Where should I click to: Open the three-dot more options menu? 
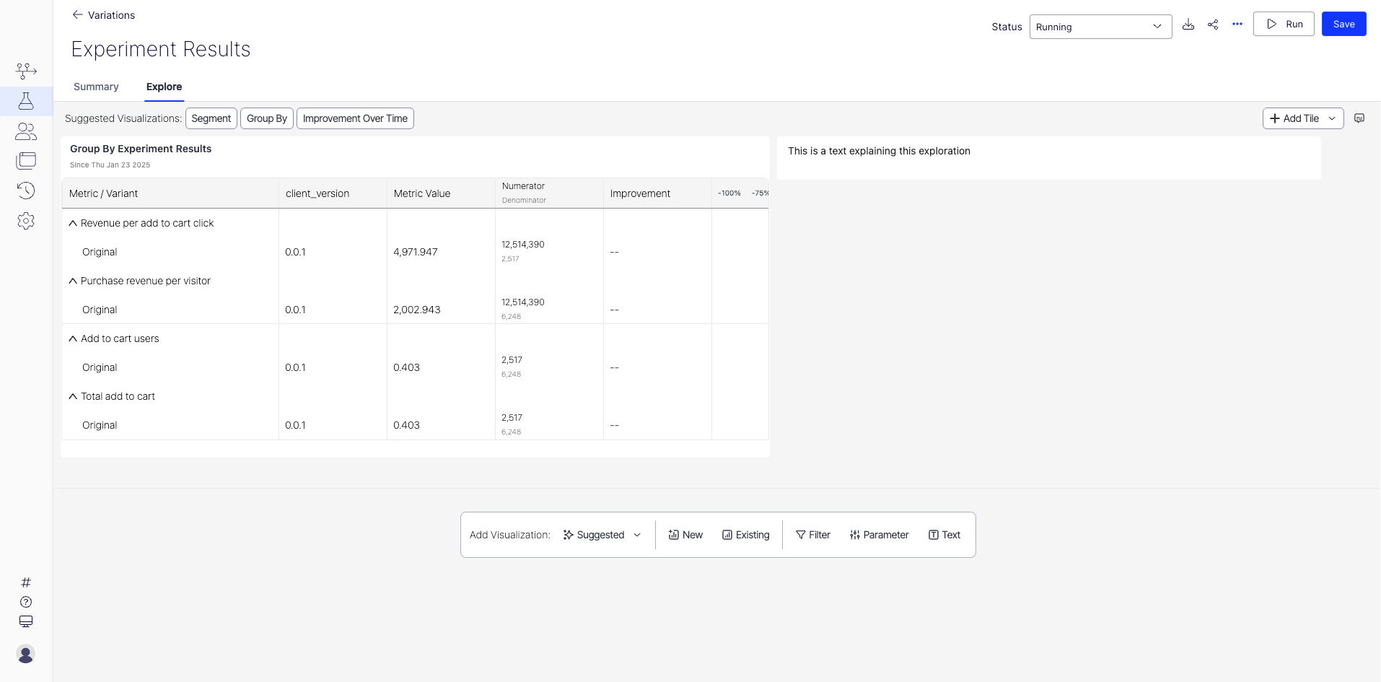[x=1237, y=25]
